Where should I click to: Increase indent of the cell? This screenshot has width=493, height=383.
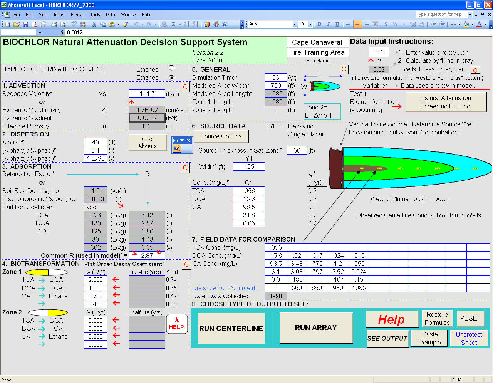tap(442, 24)
